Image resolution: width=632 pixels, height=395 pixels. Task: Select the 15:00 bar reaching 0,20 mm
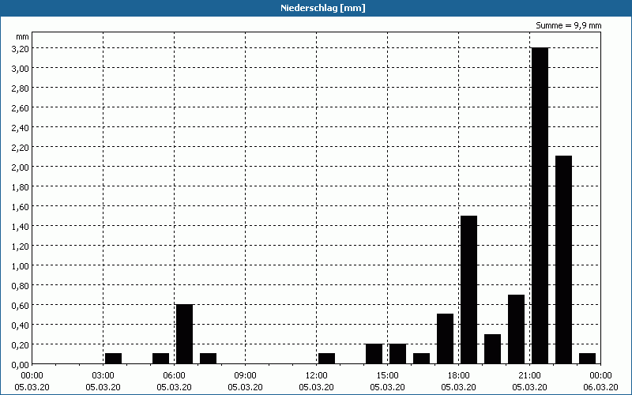click(x=398, y=353)
